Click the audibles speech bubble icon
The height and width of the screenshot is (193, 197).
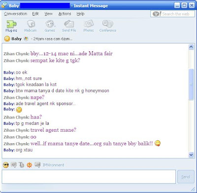pyautogui.click(x=14, y=165)
